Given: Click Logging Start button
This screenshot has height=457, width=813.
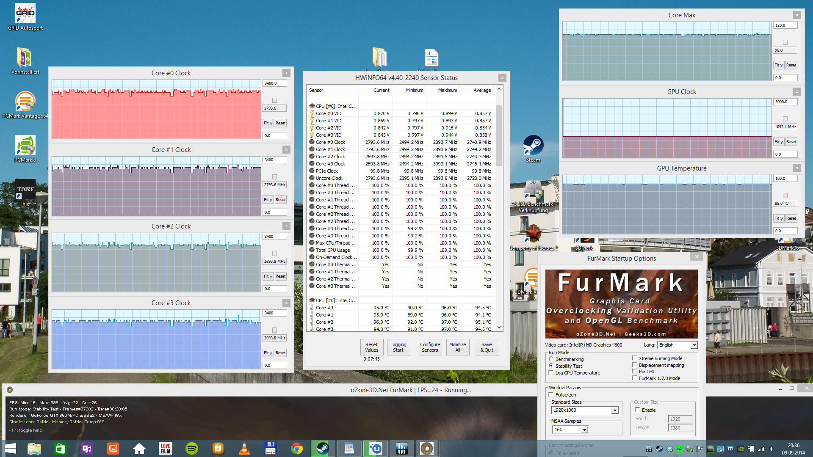Looking at the screenshot, I should pyautogui.click(x=398, y=347).
